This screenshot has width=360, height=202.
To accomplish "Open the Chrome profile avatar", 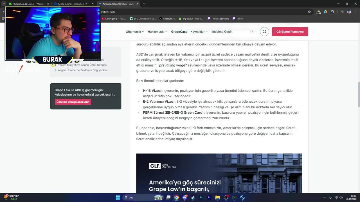I will (349, 12).
